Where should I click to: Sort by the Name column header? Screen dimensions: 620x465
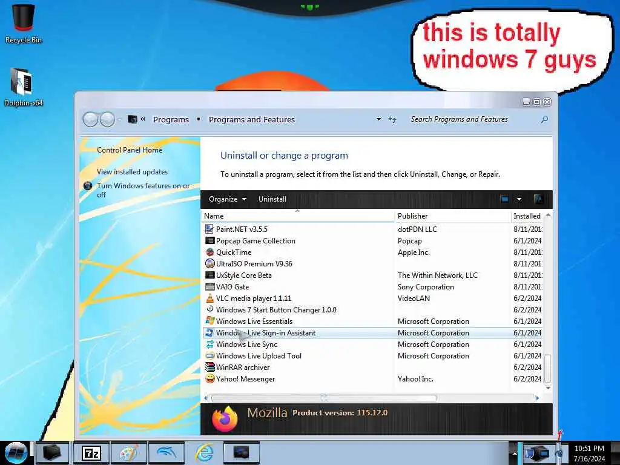[297, 216]
